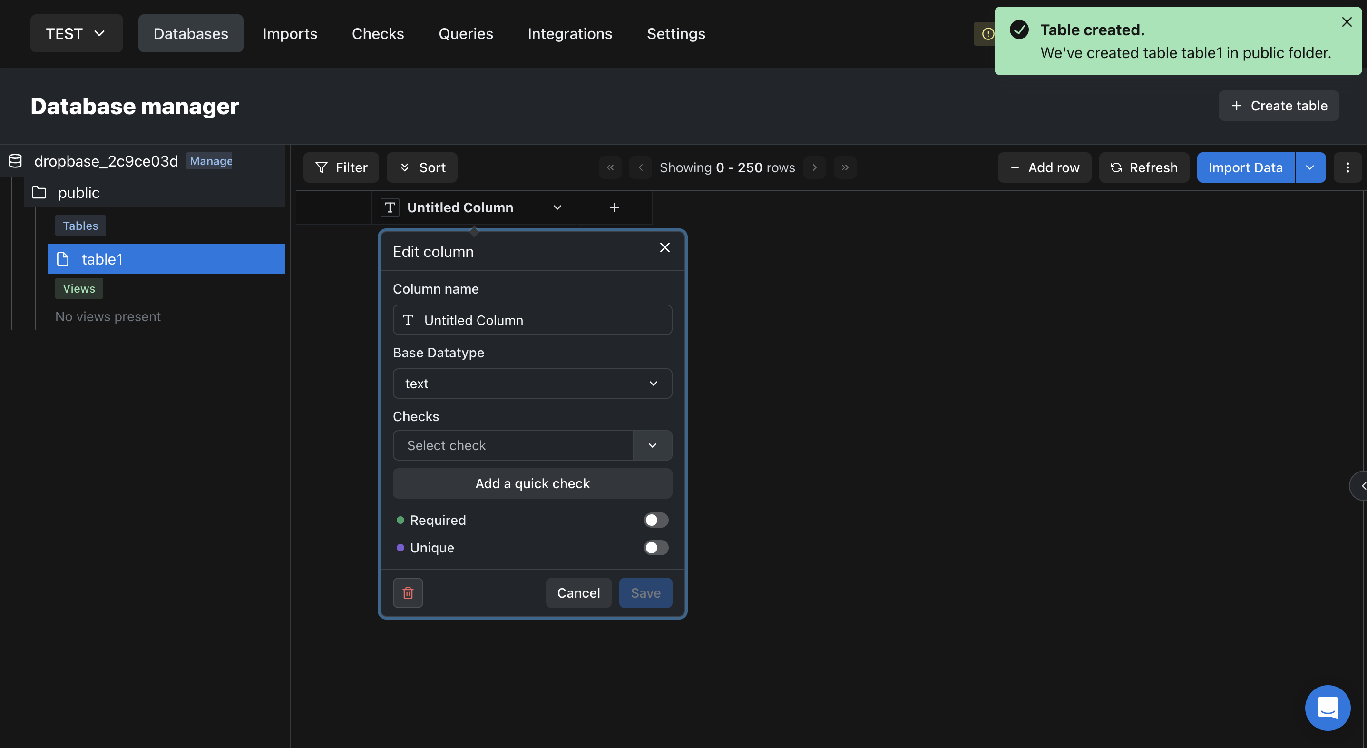Go to the next page arrow
The image size is (1367, 748).
(814, 168)
